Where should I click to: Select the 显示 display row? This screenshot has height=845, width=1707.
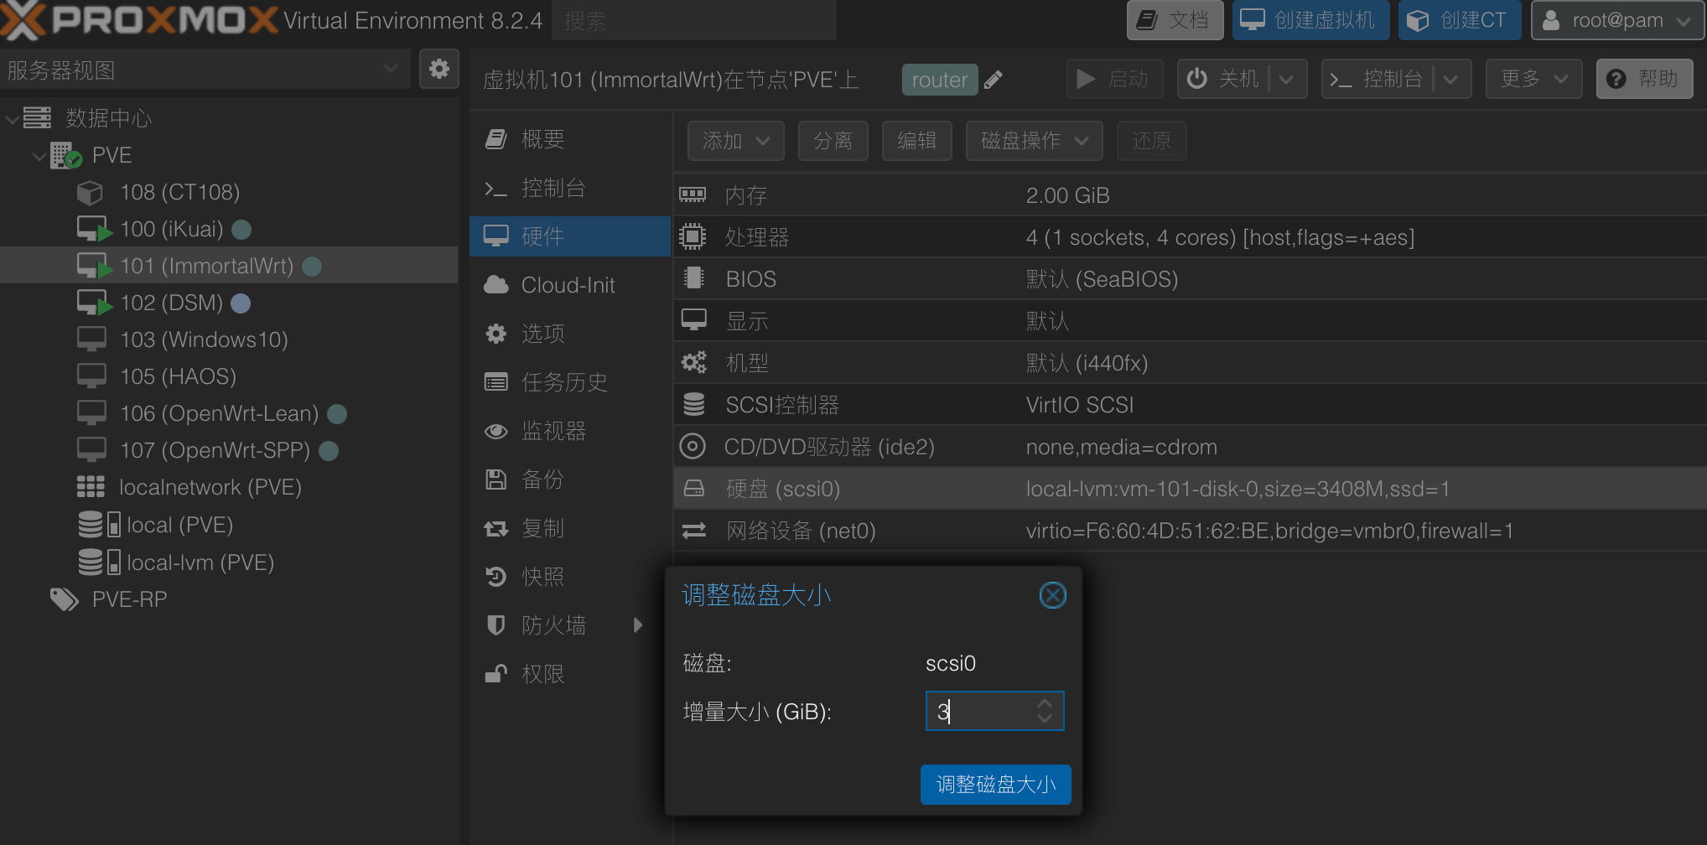pyautogui.click(x=1190, y=321)
